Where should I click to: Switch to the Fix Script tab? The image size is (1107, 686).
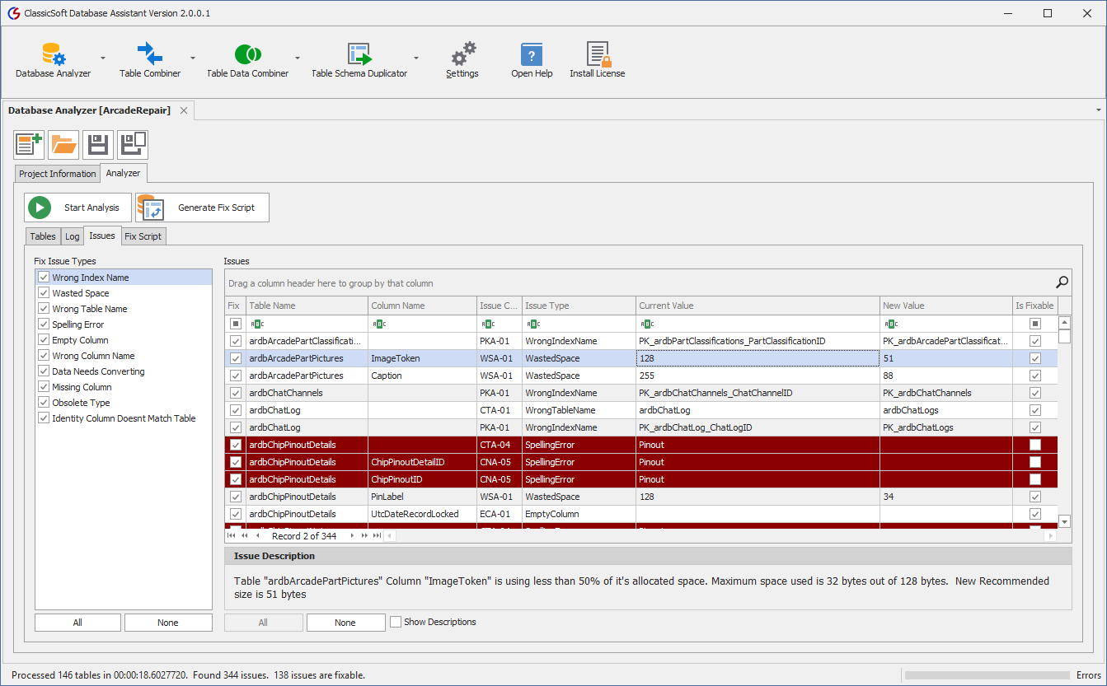[x=143, y=236]
